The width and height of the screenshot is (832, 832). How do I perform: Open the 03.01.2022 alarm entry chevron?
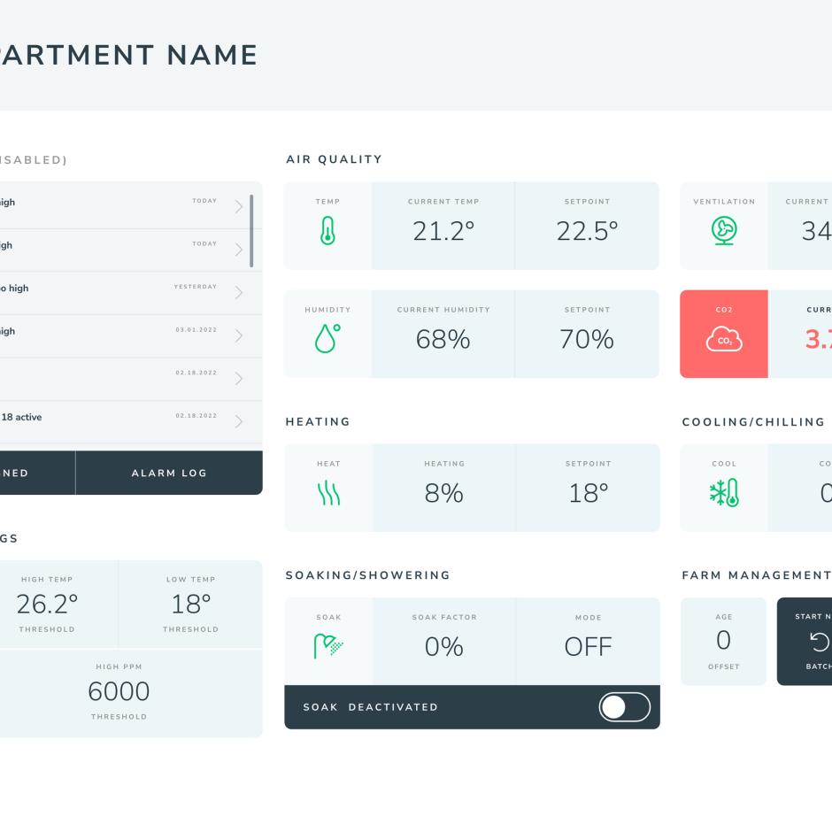pos(239,335)
